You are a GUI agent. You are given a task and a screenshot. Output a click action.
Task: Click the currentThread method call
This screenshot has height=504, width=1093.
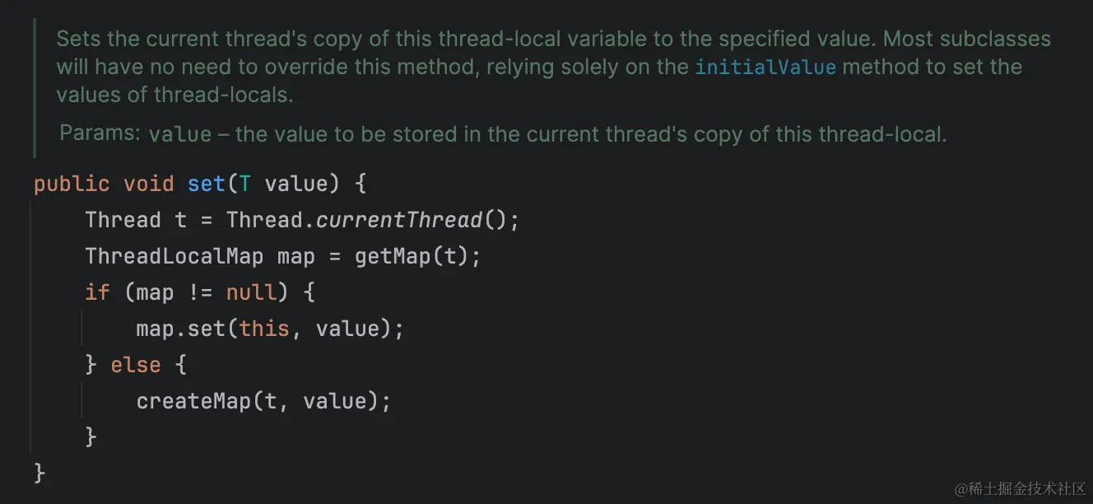point(399,220)
